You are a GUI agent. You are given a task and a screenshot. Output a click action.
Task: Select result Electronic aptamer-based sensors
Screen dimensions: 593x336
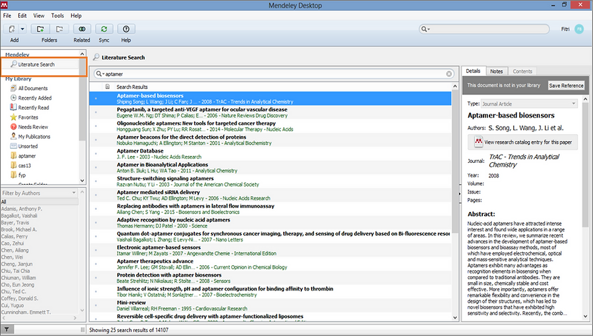pos(270,250)
